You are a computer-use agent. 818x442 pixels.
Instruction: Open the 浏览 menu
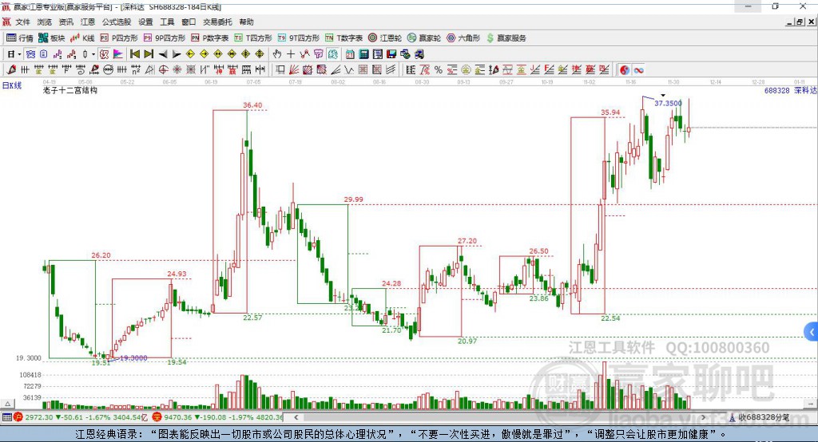coord(45,22)
